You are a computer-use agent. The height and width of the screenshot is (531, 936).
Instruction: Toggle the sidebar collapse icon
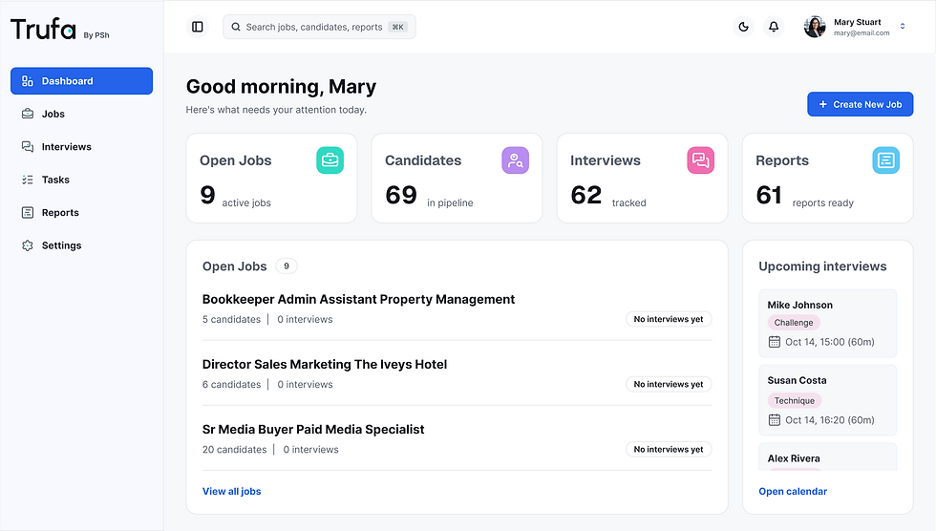(x=198, y=27)
